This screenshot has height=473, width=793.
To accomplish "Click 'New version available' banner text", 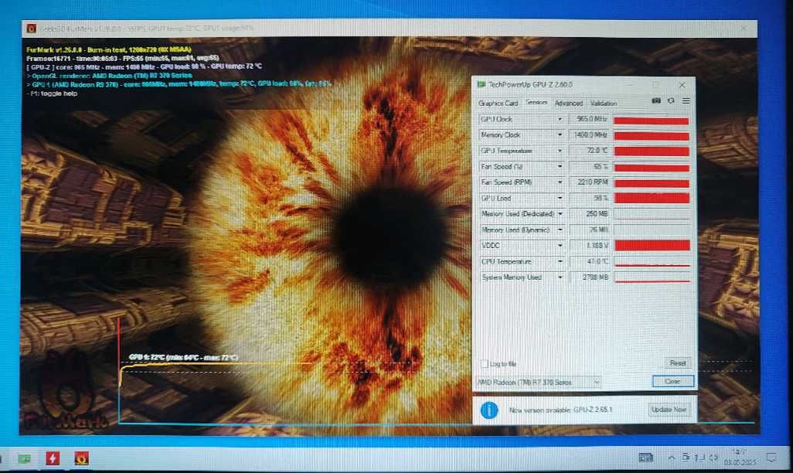I will click(560, 410).
